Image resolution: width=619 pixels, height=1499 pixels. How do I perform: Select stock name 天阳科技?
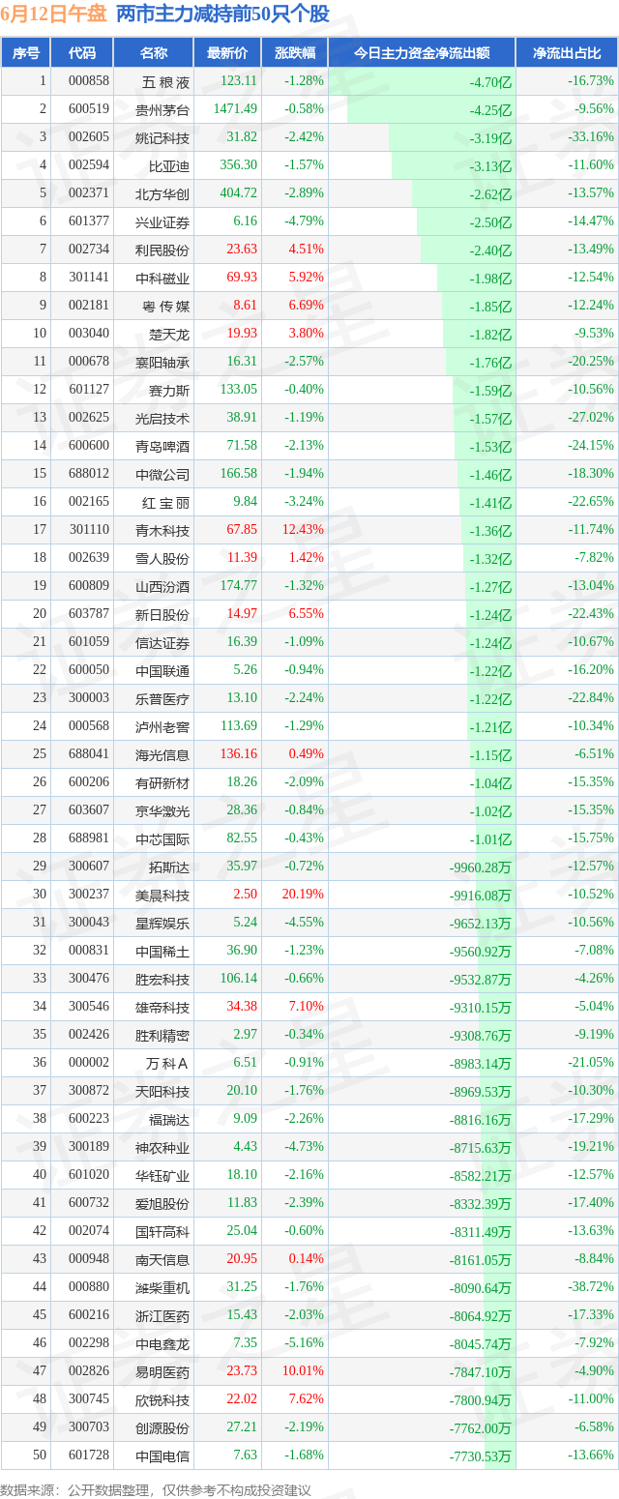163,1091
